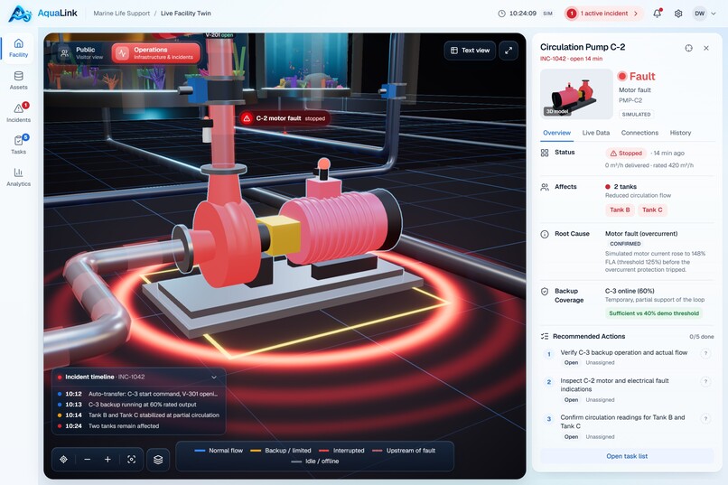The height and width of the screenshot is (485, 728).
Task: Click the Normal flow legend swatch
Action: click(x=200, y=451)
